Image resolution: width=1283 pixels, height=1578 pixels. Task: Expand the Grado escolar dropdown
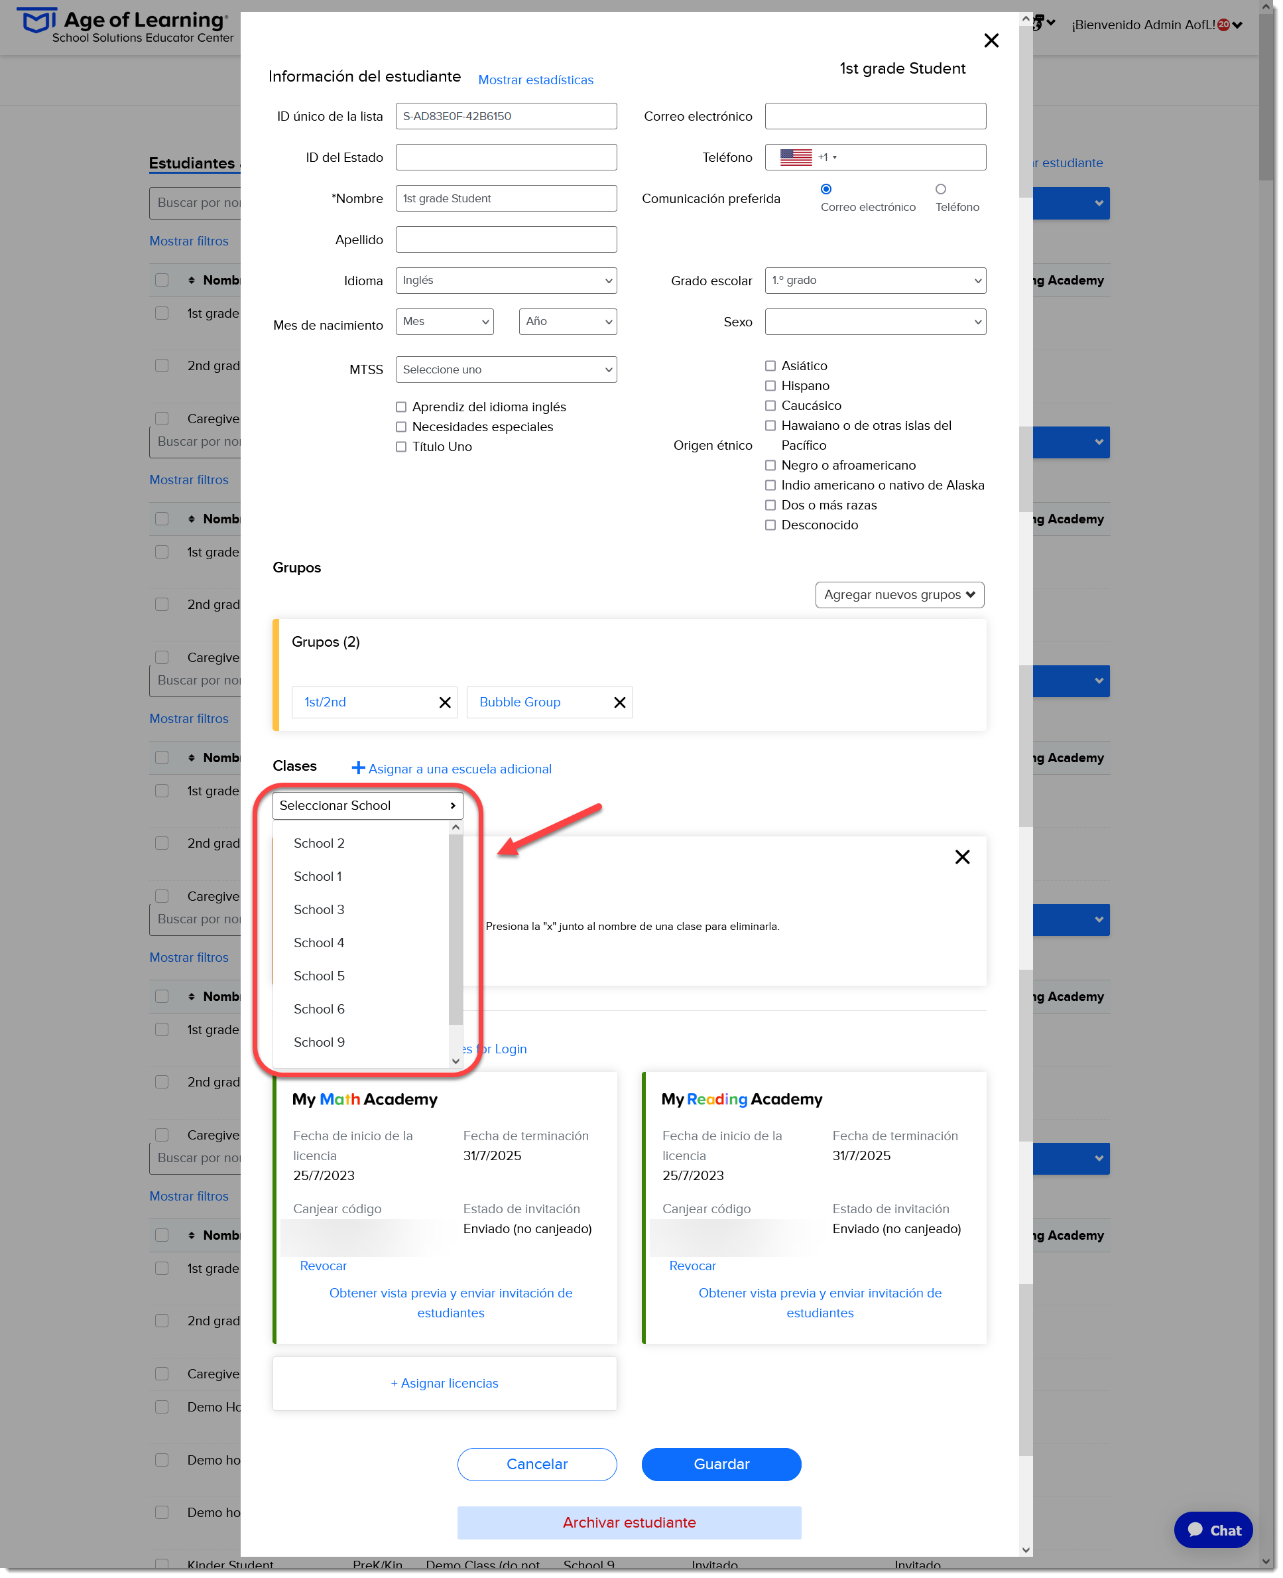coord(875,281)
